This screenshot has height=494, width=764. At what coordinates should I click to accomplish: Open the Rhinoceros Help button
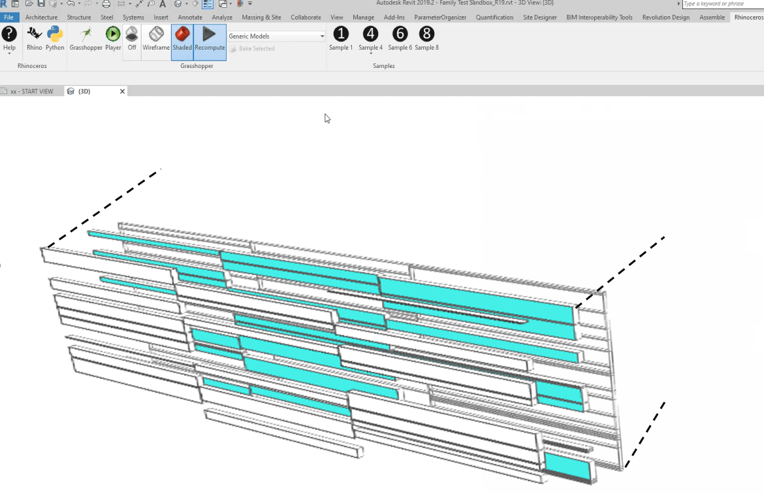coord(9,38)
